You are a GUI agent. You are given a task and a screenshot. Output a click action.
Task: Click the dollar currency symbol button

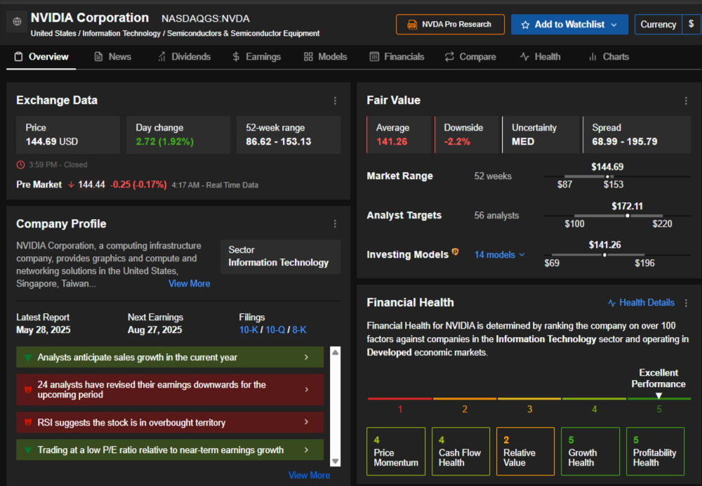[691, 24]
